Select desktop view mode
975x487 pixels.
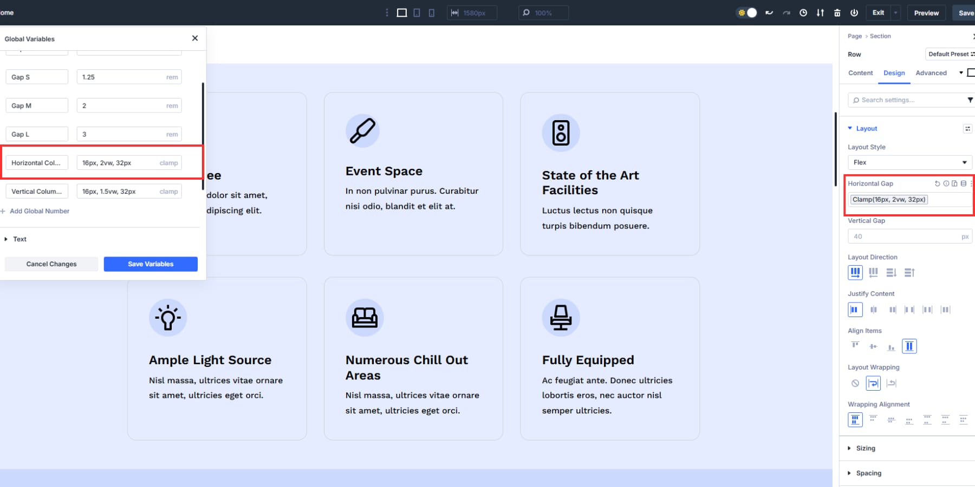tap(402, 13)
